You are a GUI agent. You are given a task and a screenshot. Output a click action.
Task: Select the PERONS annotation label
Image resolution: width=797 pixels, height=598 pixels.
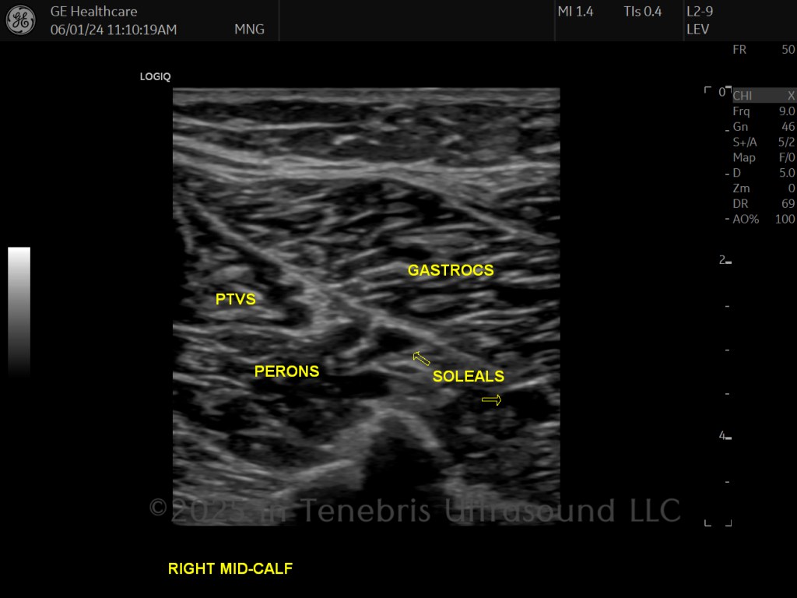pos(286,371)
